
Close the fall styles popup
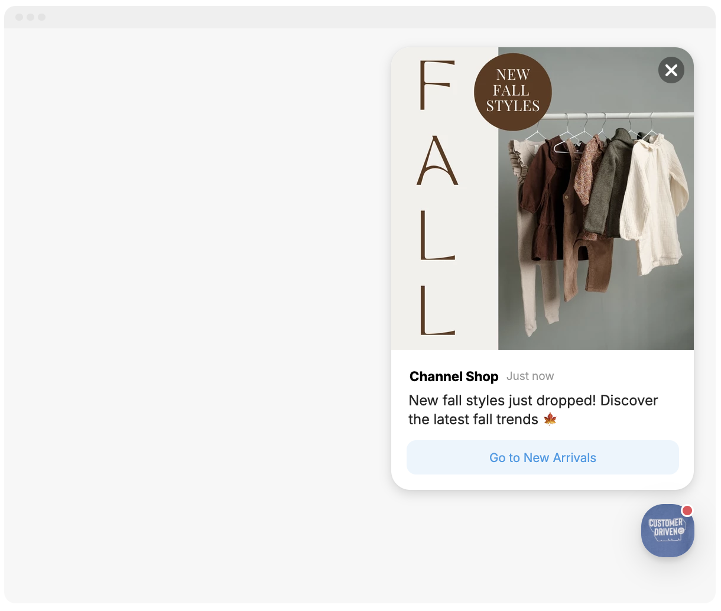tap(671, 71)
